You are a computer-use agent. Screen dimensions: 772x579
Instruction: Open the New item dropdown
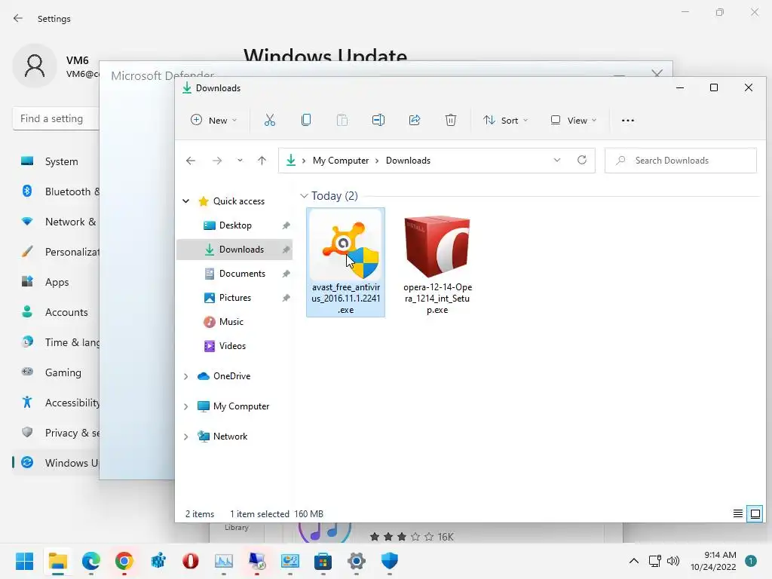point(213,120)
